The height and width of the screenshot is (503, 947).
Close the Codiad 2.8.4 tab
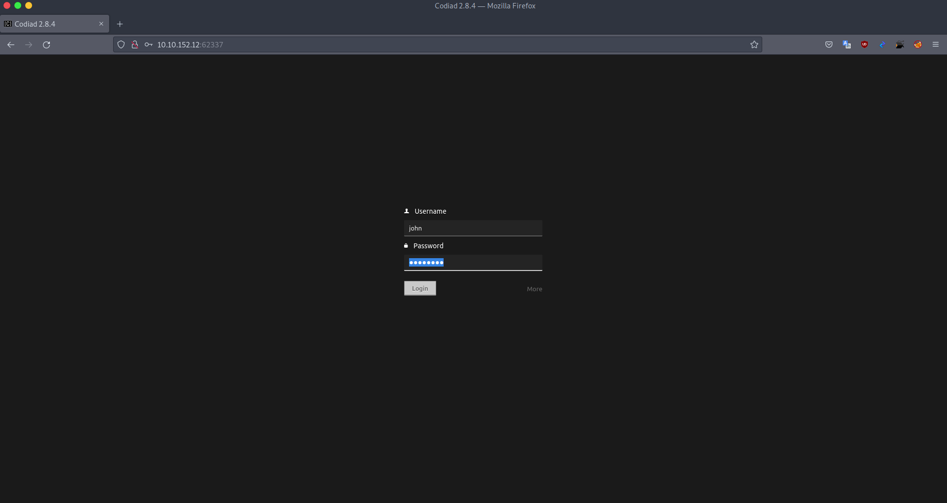pos(101,24)
